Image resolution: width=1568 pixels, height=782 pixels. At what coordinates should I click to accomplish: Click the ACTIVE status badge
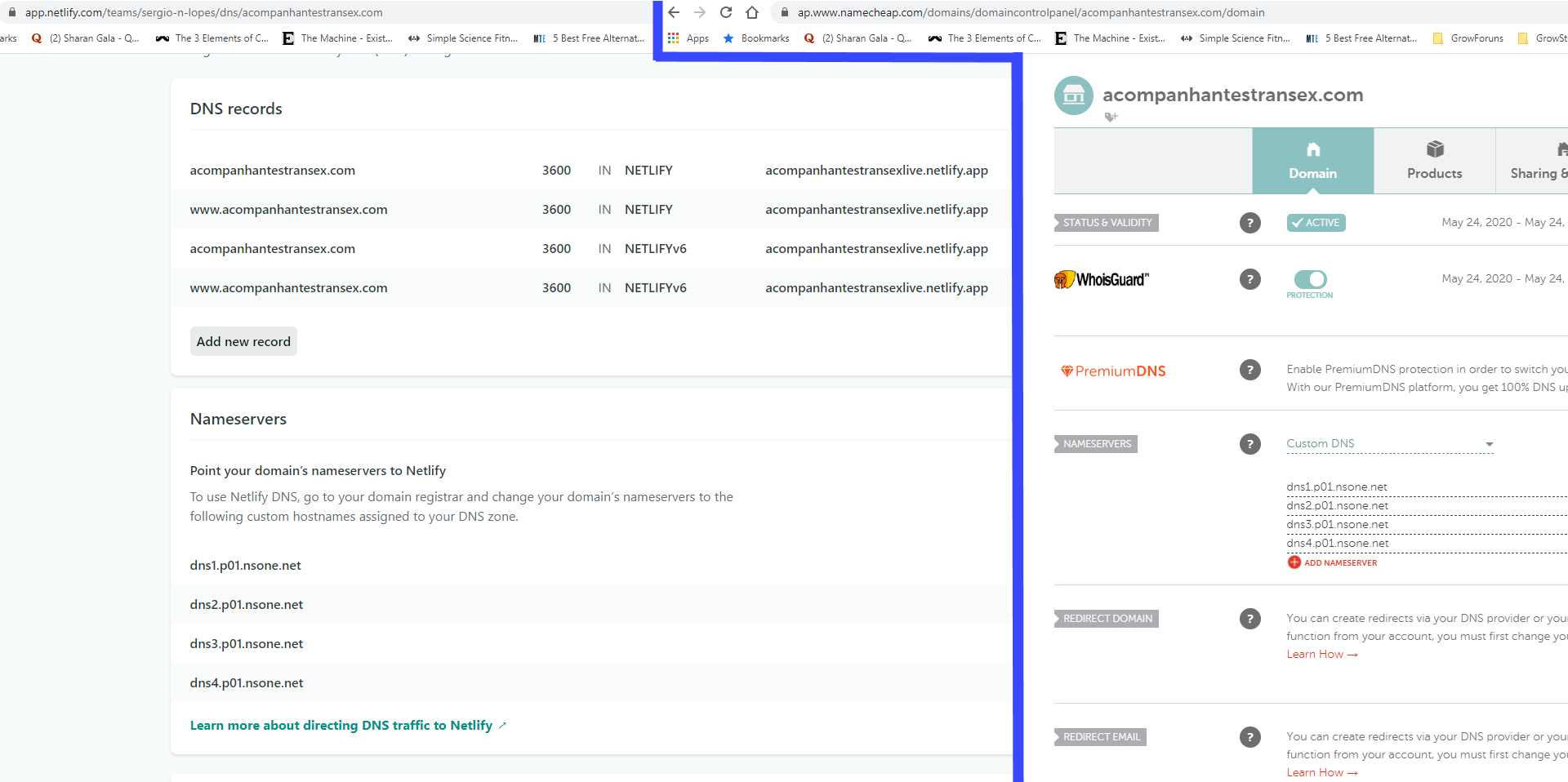(1316, 223)
